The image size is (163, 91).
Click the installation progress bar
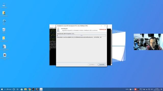[x=81, y=35]
